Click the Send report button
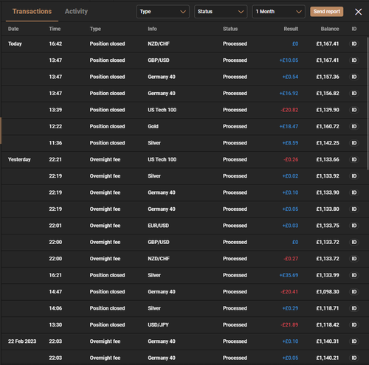The width and height of the screenshot is (369, 365). (327, 12)
